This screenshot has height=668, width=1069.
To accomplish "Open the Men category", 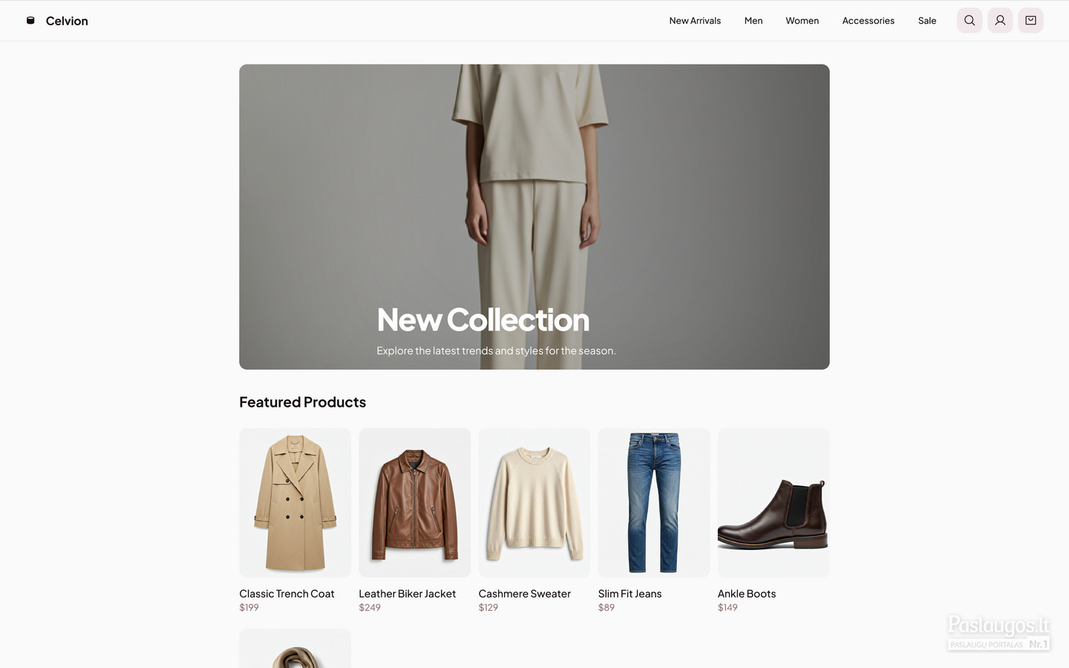I will click(x=753, y=21).
